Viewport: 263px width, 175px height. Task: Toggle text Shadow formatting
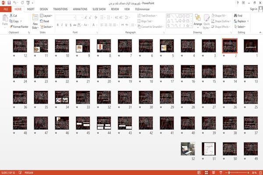coord(71,25)
